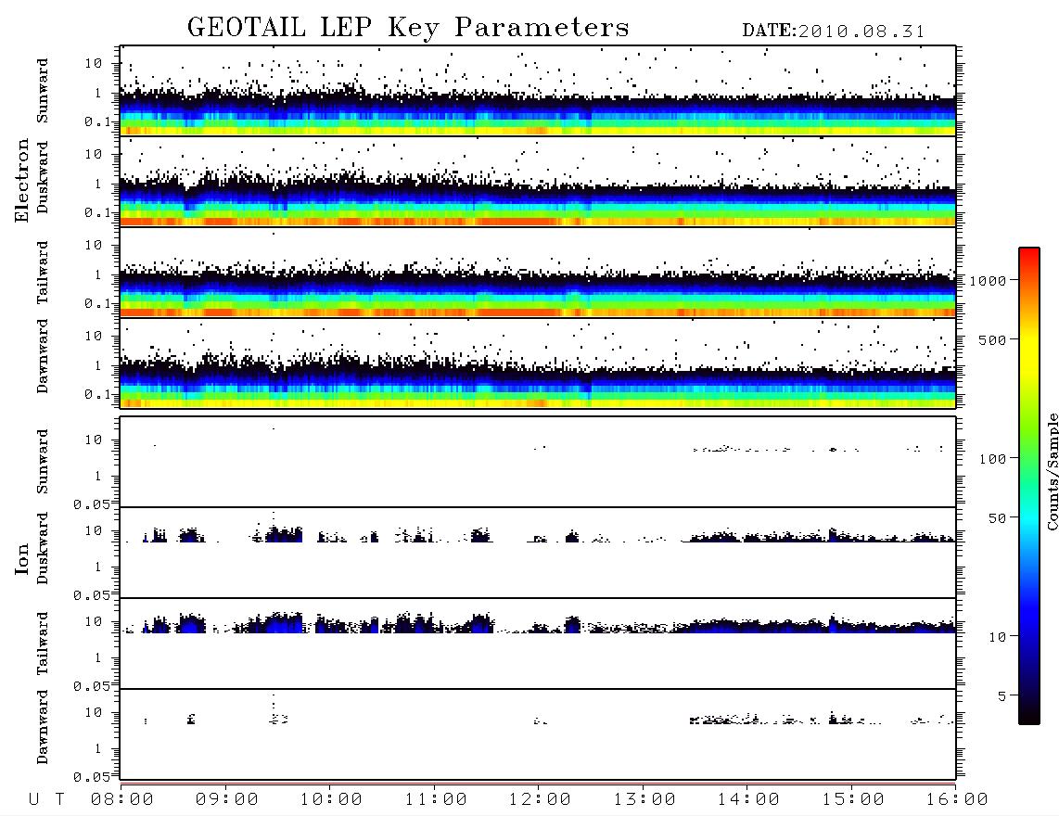This screenshot has width=1059, height=816.
Task: Click inside the Electron Tailward spectrogram panel
Action: 538,273
